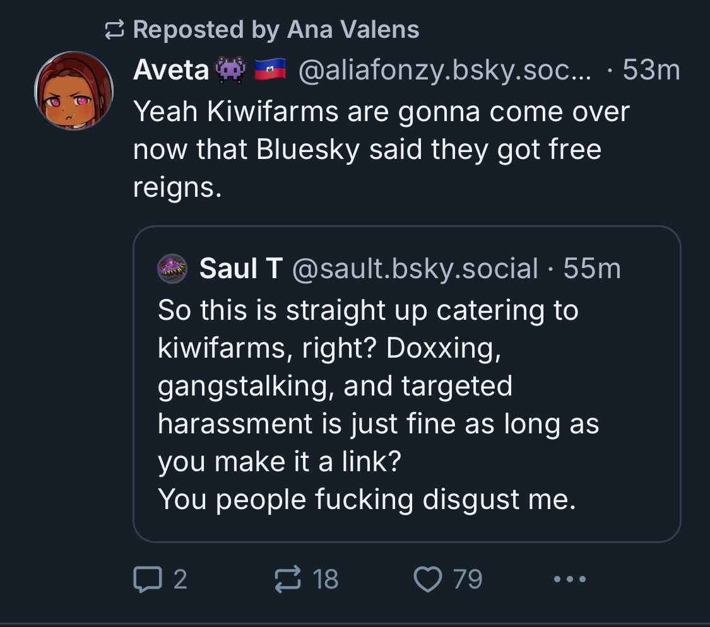Click the @sault.bsky.social handle
This screenshot has height=627, width=710.
coord(415,269)
